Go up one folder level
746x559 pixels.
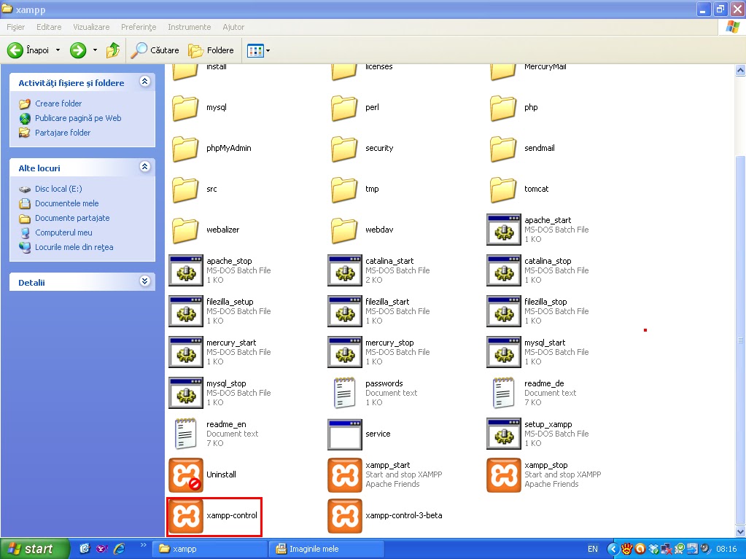click(113, 50)
